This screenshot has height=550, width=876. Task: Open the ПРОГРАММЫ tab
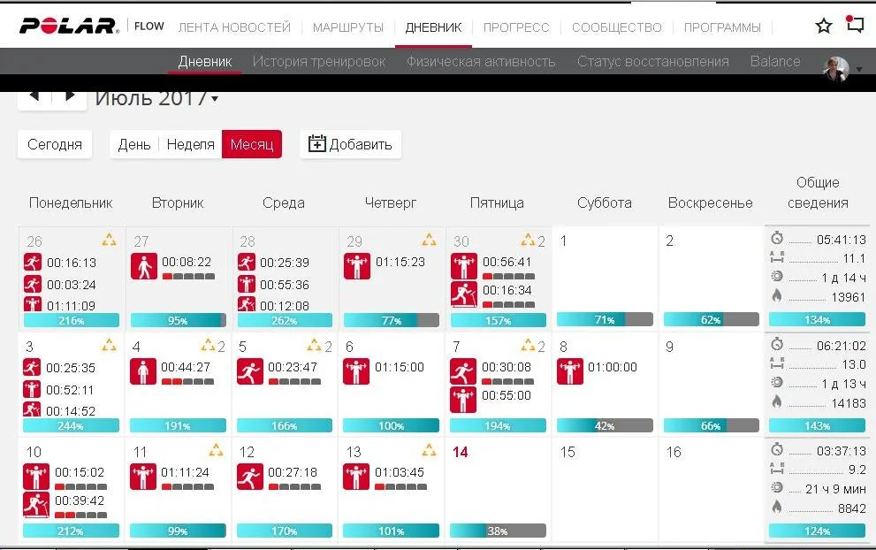pos(722,27)
